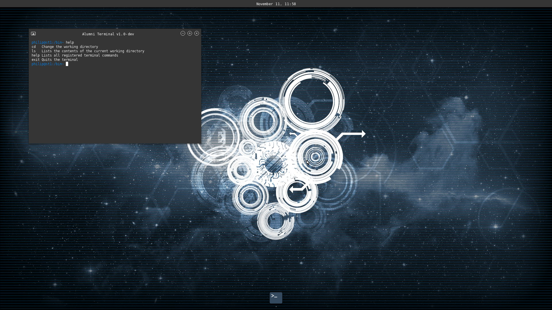Minimize the Alumni Terminal window
The height and width of the screenshot is (310, 552).
click(x=183, y=33)
